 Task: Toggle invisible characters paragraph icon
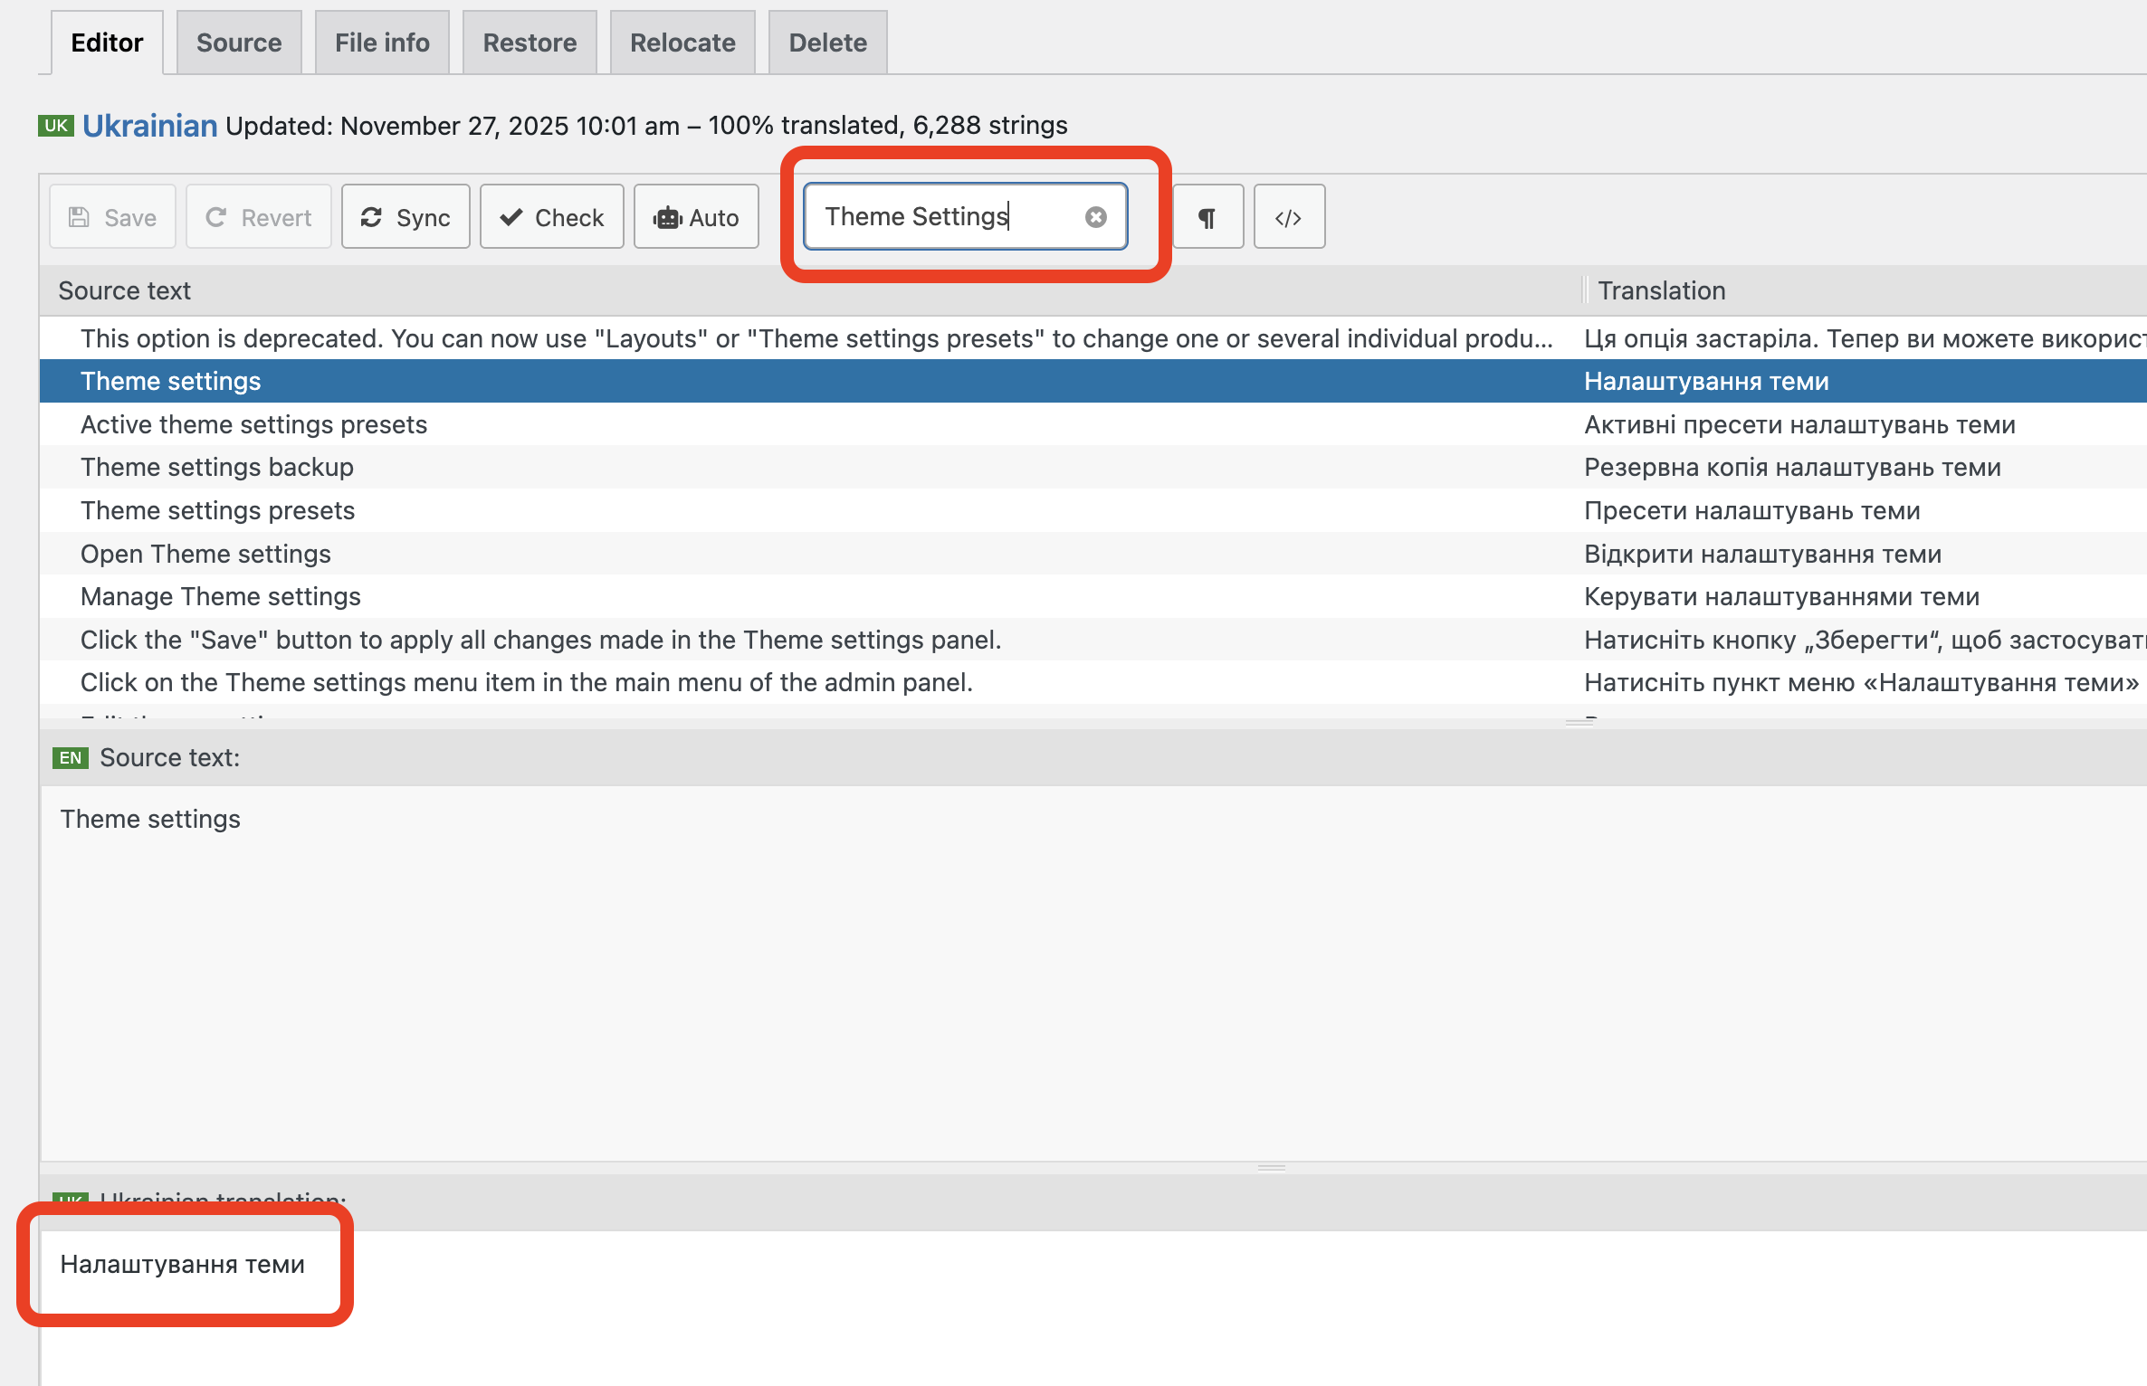pos(1207,217)
